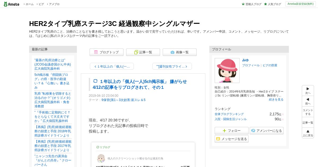
Task: Click the reblog icon beside article title
Action: (95, 81)
